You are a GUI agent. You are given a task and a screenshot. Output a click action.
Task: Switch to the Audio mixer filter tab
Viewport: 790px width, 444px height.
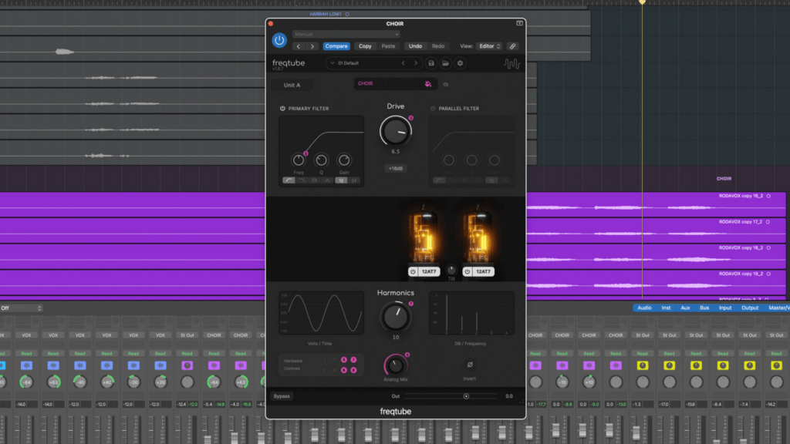click(x=644, y=308)
